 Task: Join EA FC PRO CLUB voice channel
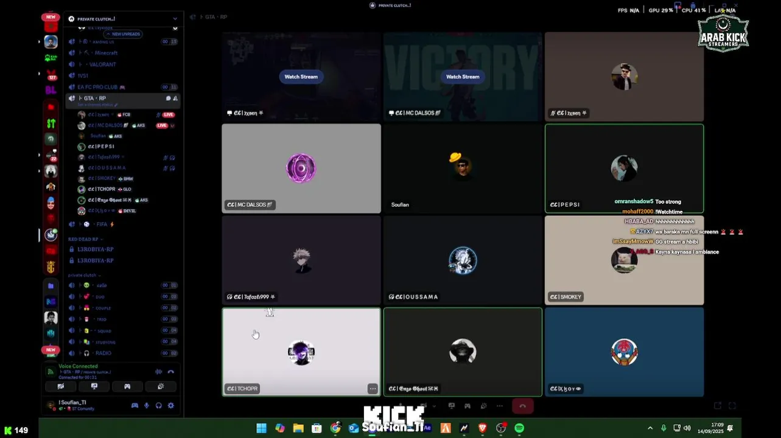click(124, 87)
